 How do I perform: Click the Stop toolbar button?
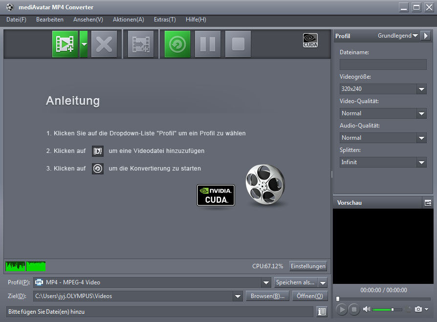tap(238, 44)
